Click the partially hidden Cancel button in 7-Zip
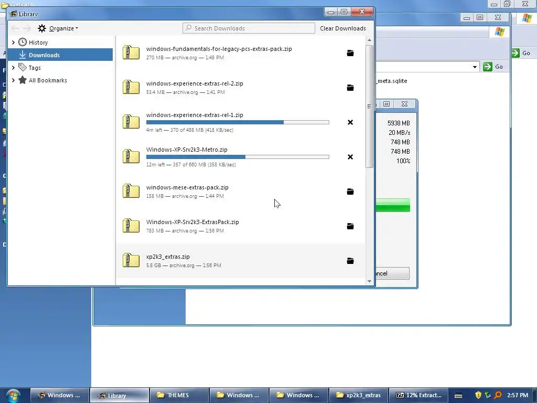 392,273
